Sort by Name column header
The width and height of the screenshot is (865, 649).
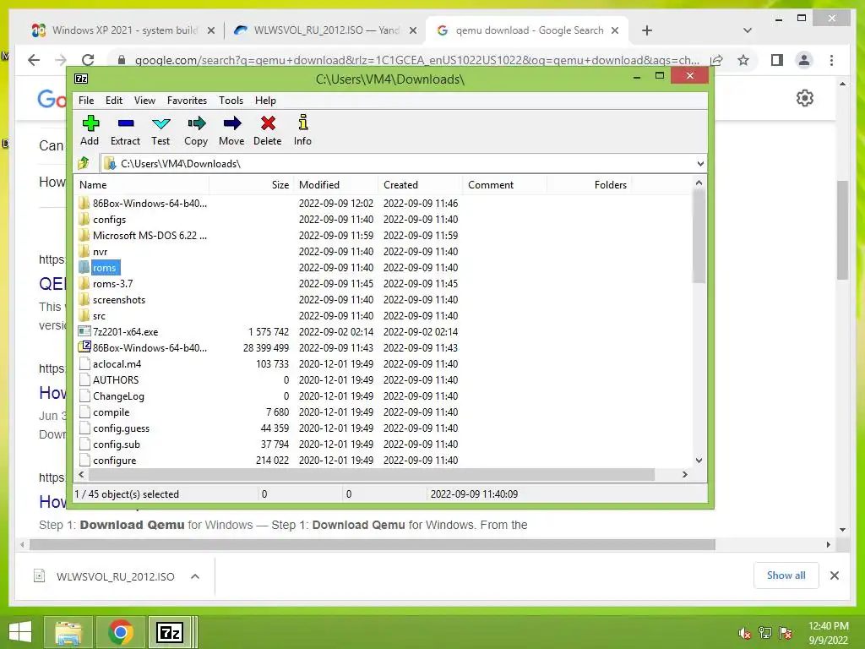coord(142,185)
